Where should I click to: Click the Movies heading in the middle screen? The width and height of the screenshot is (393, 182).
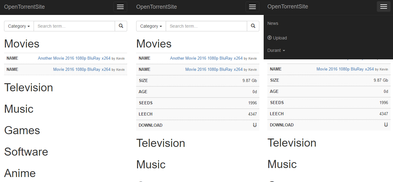coord(154,44)
